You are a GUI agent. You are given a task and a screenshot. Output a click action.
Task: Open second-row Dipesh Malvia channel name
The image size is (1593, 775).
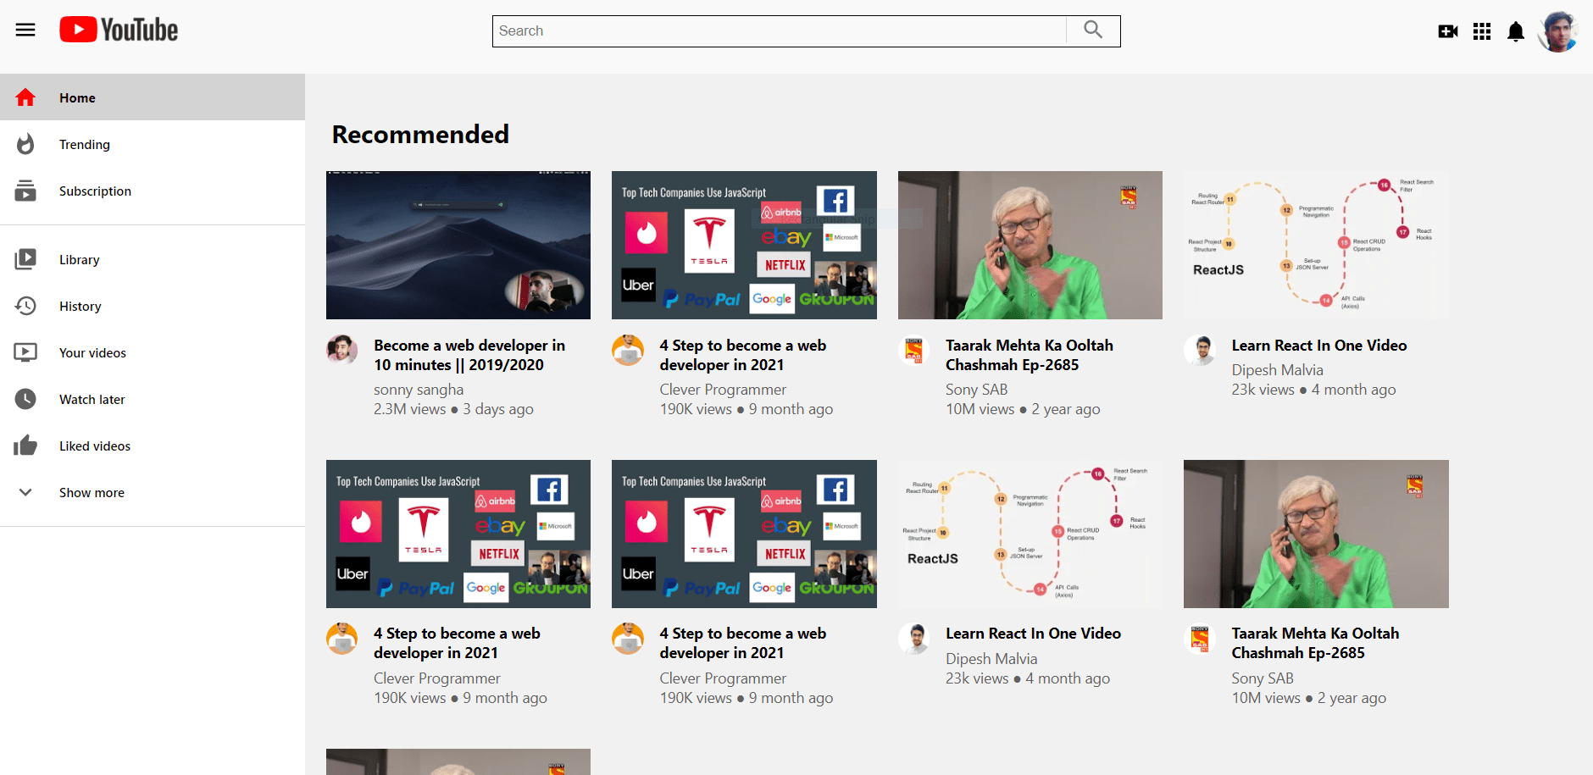(x=991, y=659)
